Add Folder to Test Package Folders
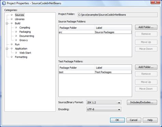The height and width of the screenshot is (127, 162). [x=146, y=67]
